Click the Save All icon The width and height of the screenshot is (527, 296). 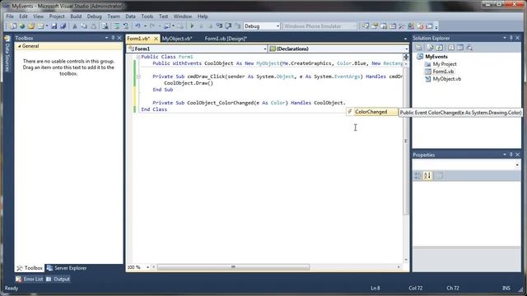click(63, 26)
